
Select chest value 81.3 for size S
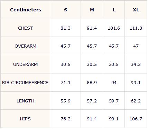[66, 28]
